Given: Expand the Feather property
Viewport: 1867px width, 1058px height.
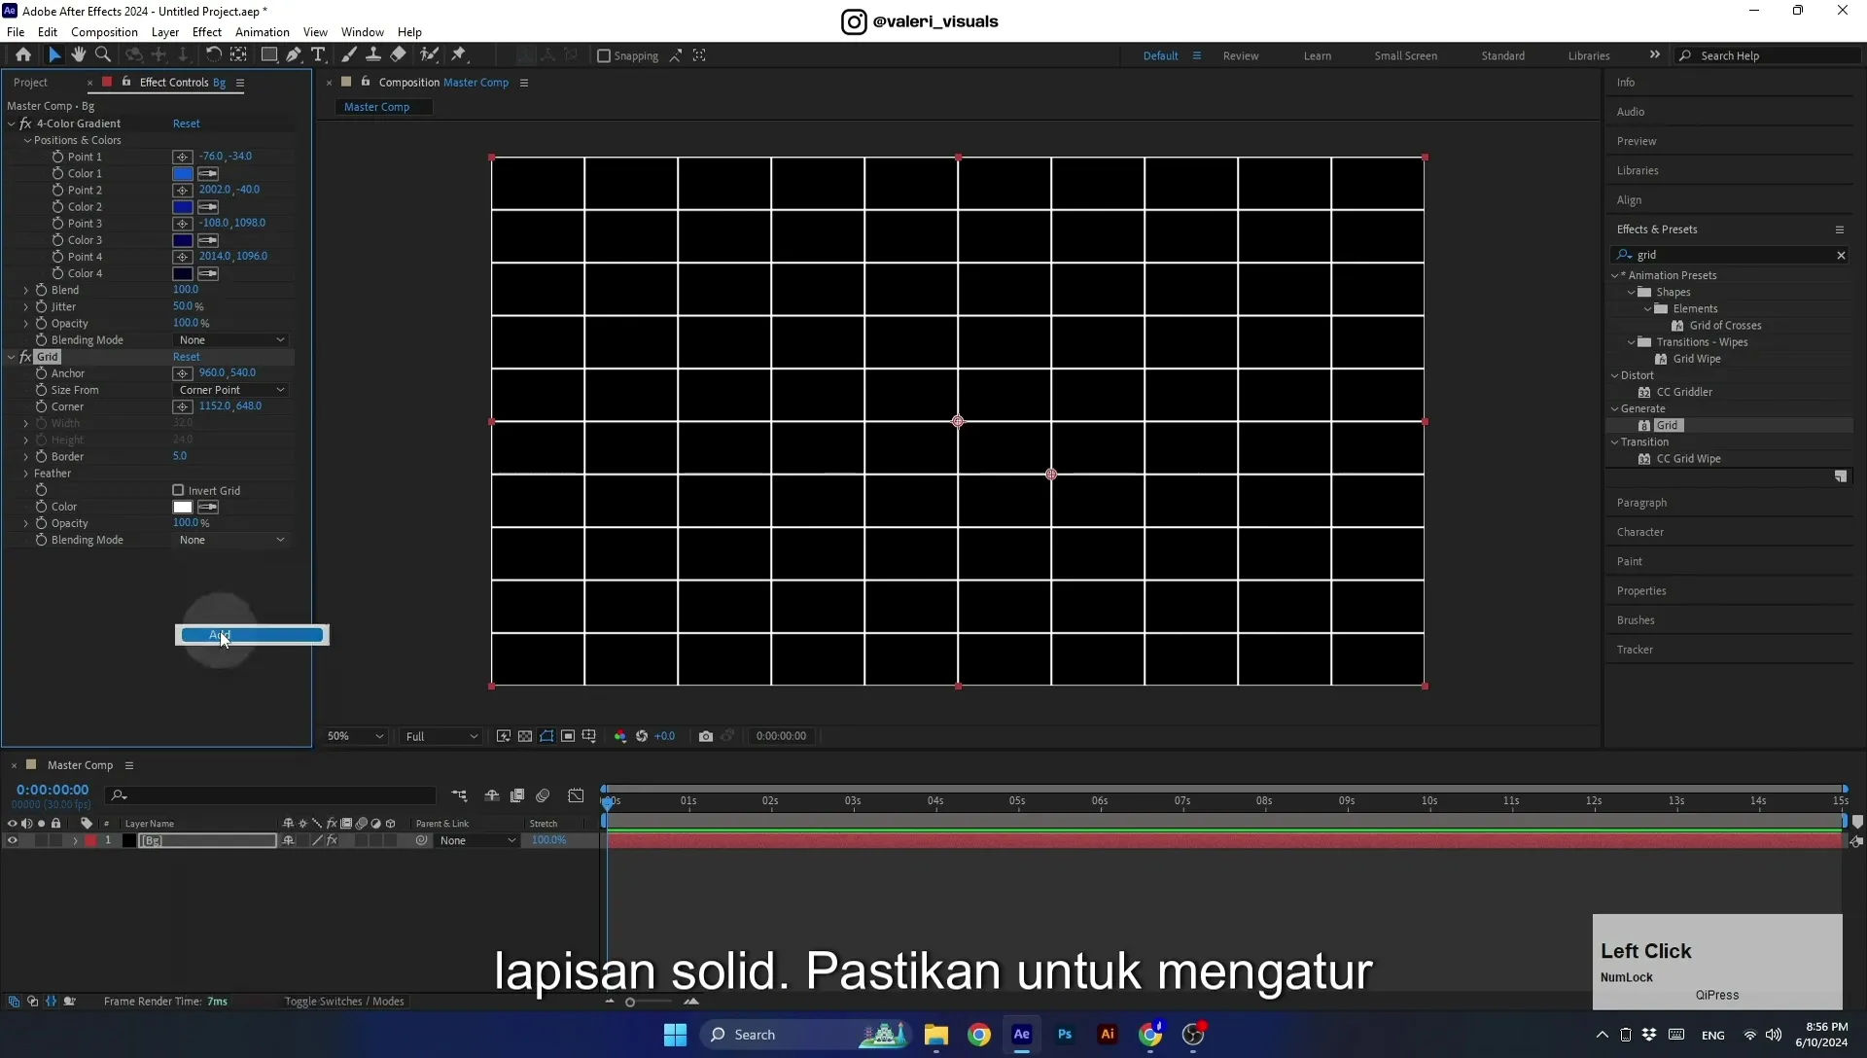Looking at the screenshot, I should click(26, 474).
